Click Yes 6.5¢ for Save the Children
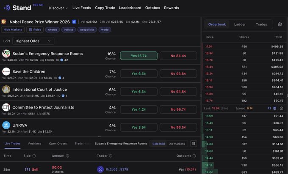The height and width of the screenshot is (174, 288). pyautogui.click(x=138, y=73)
